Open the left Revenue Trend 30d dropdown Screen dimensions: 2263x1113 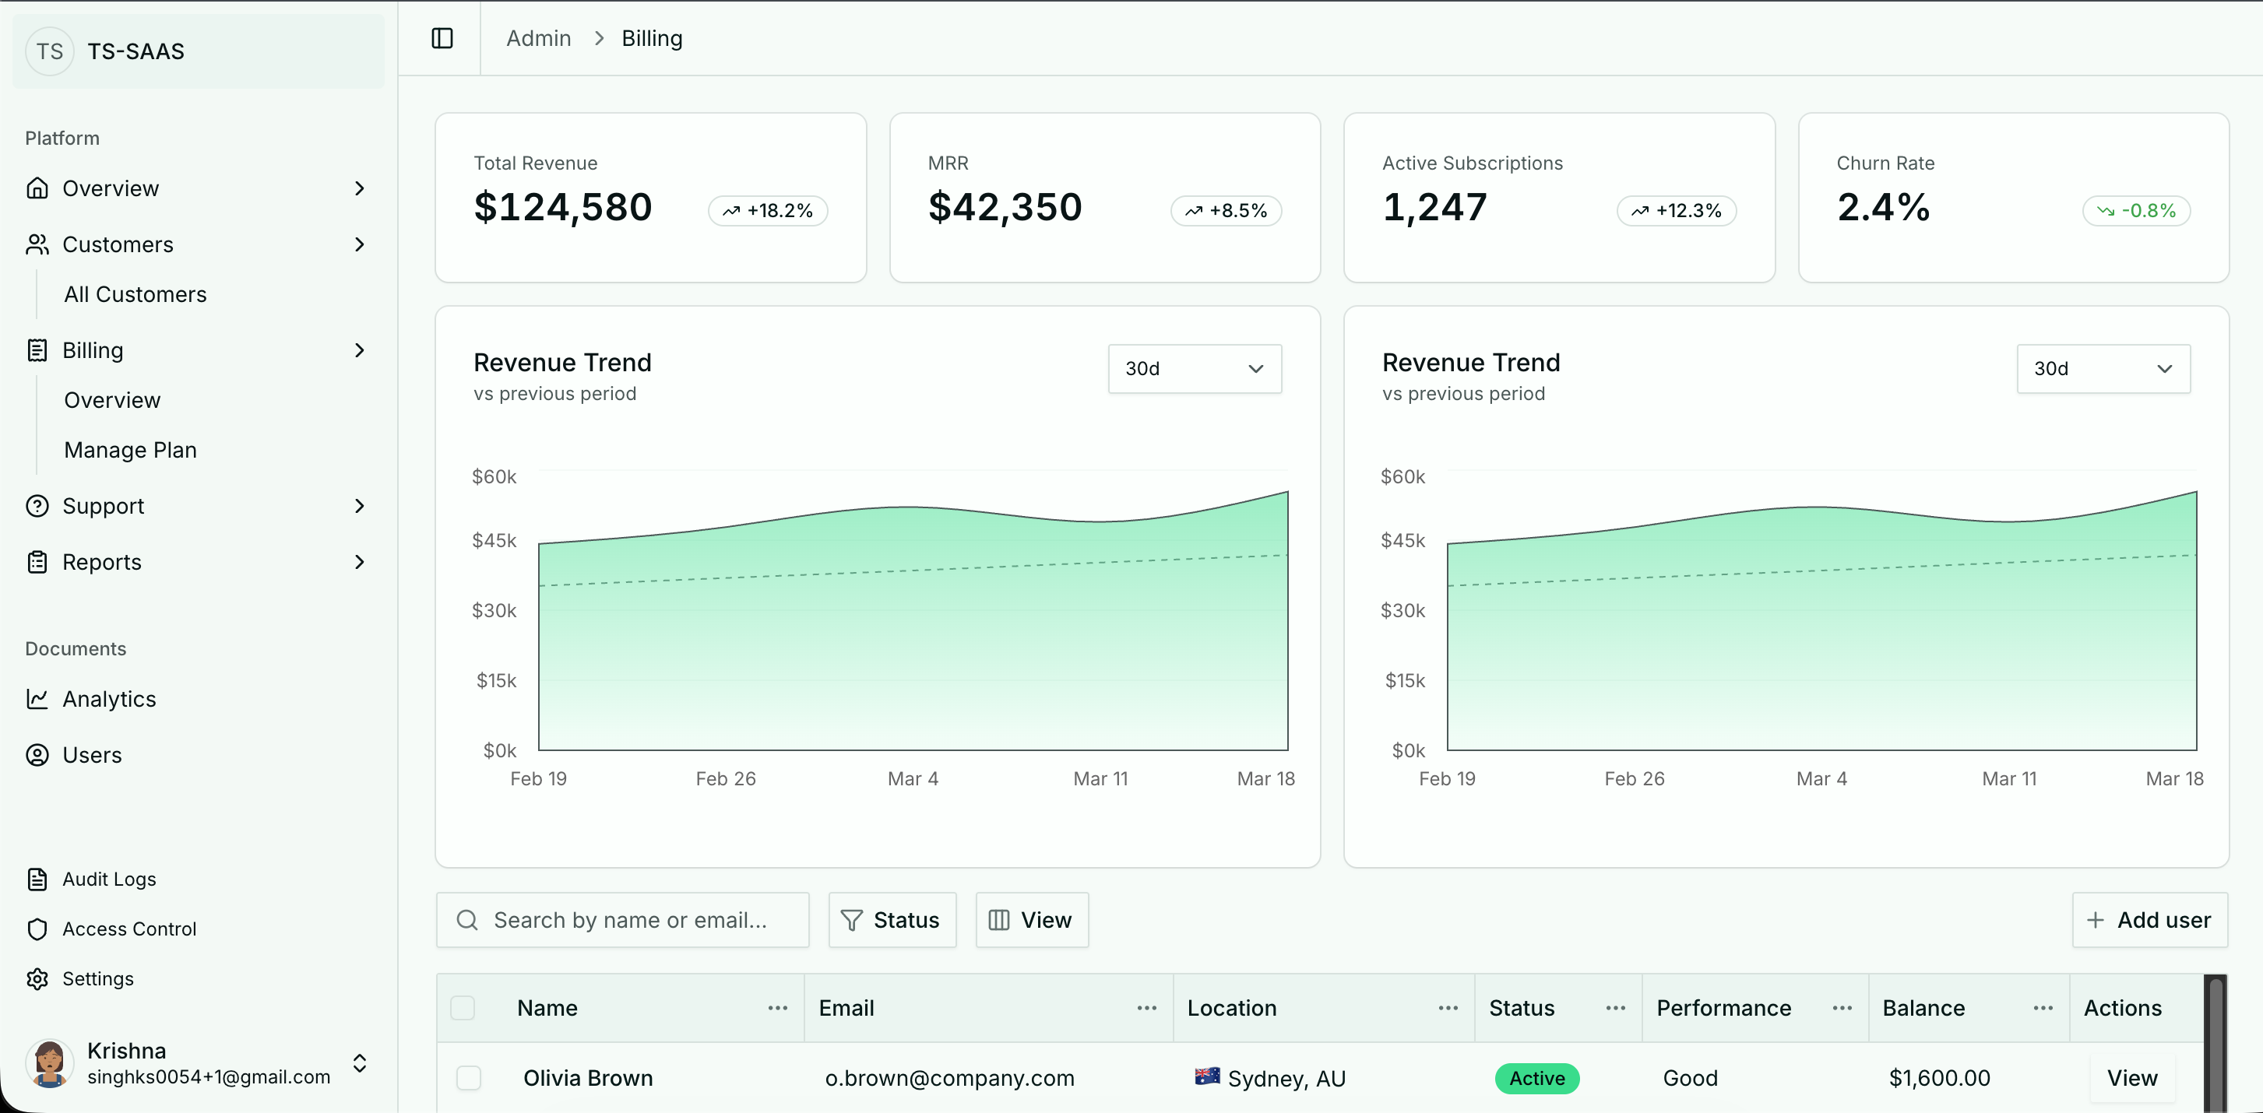(1194, 369)
